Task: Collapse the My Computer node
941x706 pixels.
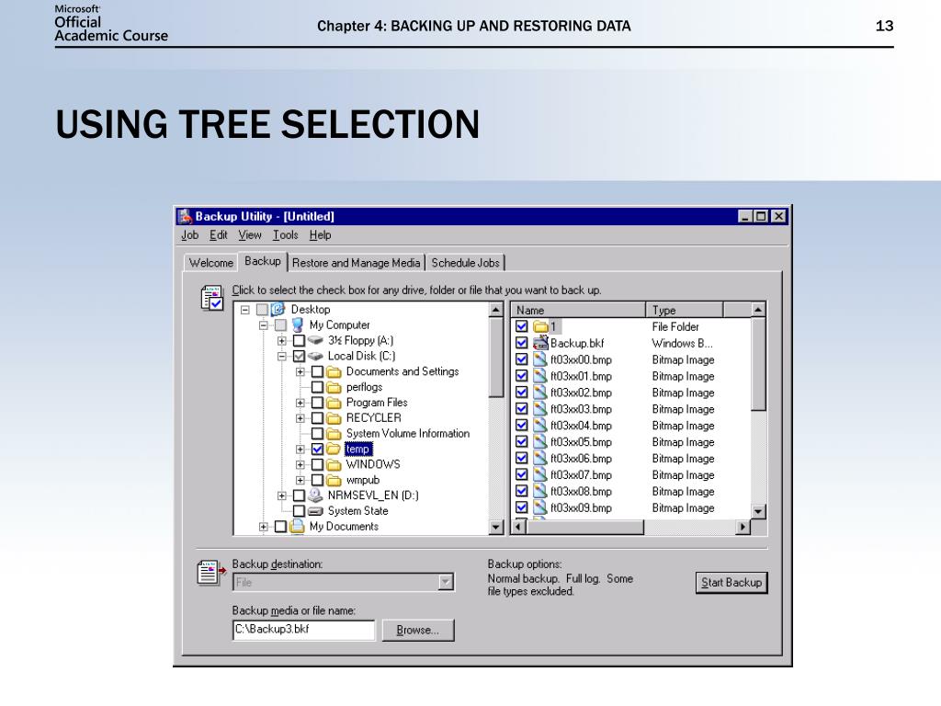Action: (263, 325)
